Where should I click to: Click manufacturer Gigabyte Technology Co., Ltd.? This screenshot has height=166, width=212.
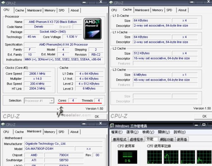(x=63, y=143)
